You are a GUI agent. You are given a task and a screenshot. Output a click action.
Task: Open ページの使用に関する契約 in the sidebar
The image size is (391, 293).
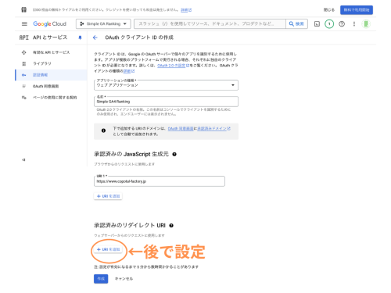click(x=51, y=98)
